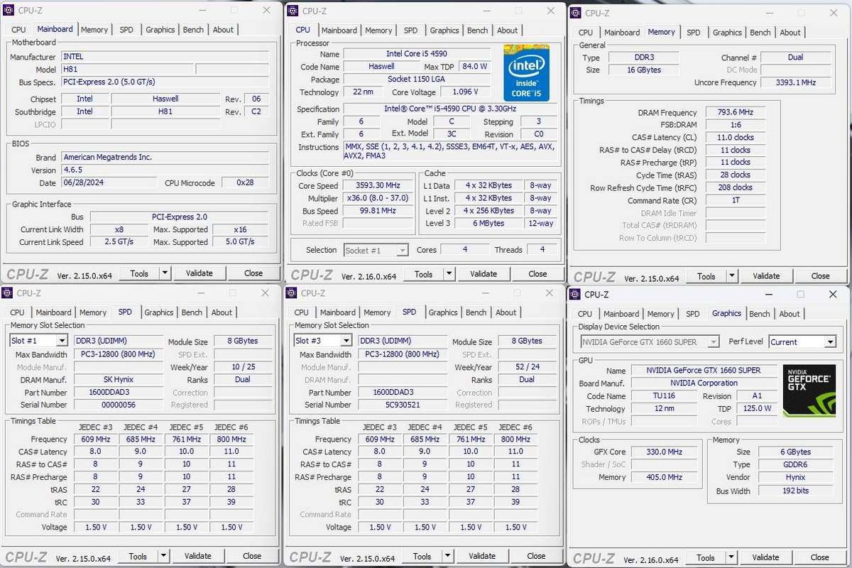Select the Graphics tab in the Mainboard window
The height and width of the screenshot is (568, 852).
[x=160, y=29]
